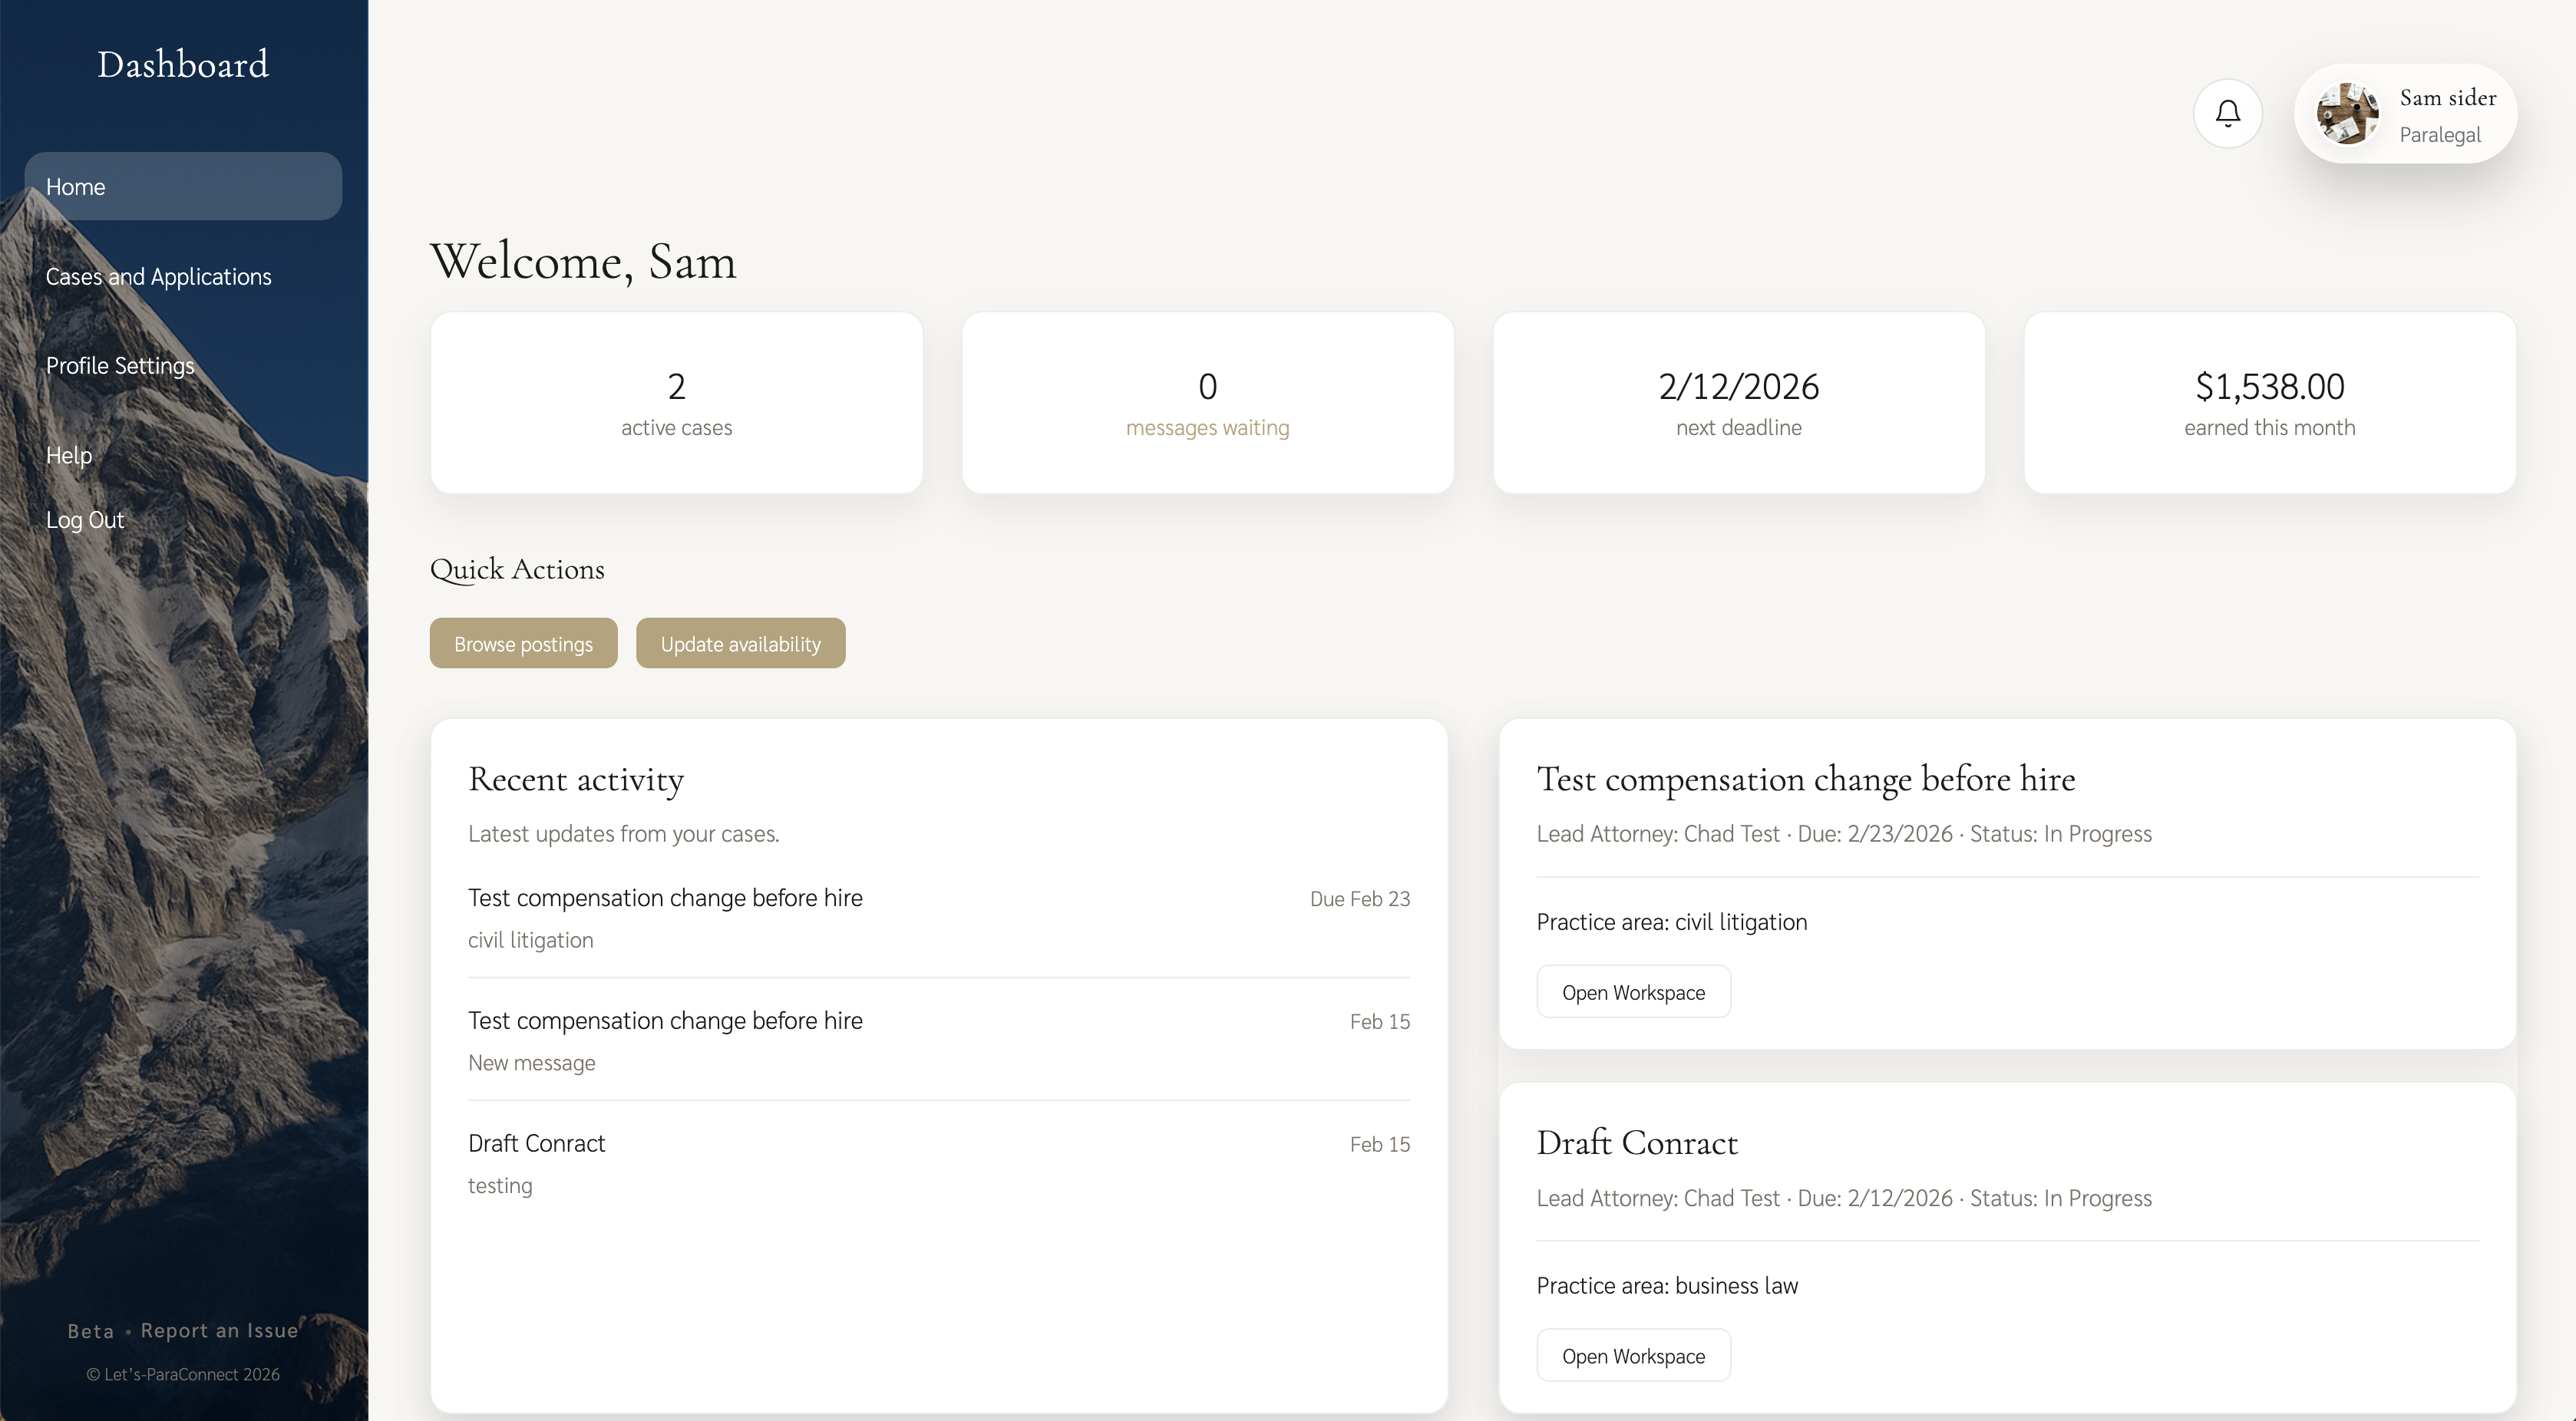
Task: Click the Sam sider profile avatar
Action: point(2349,113)
